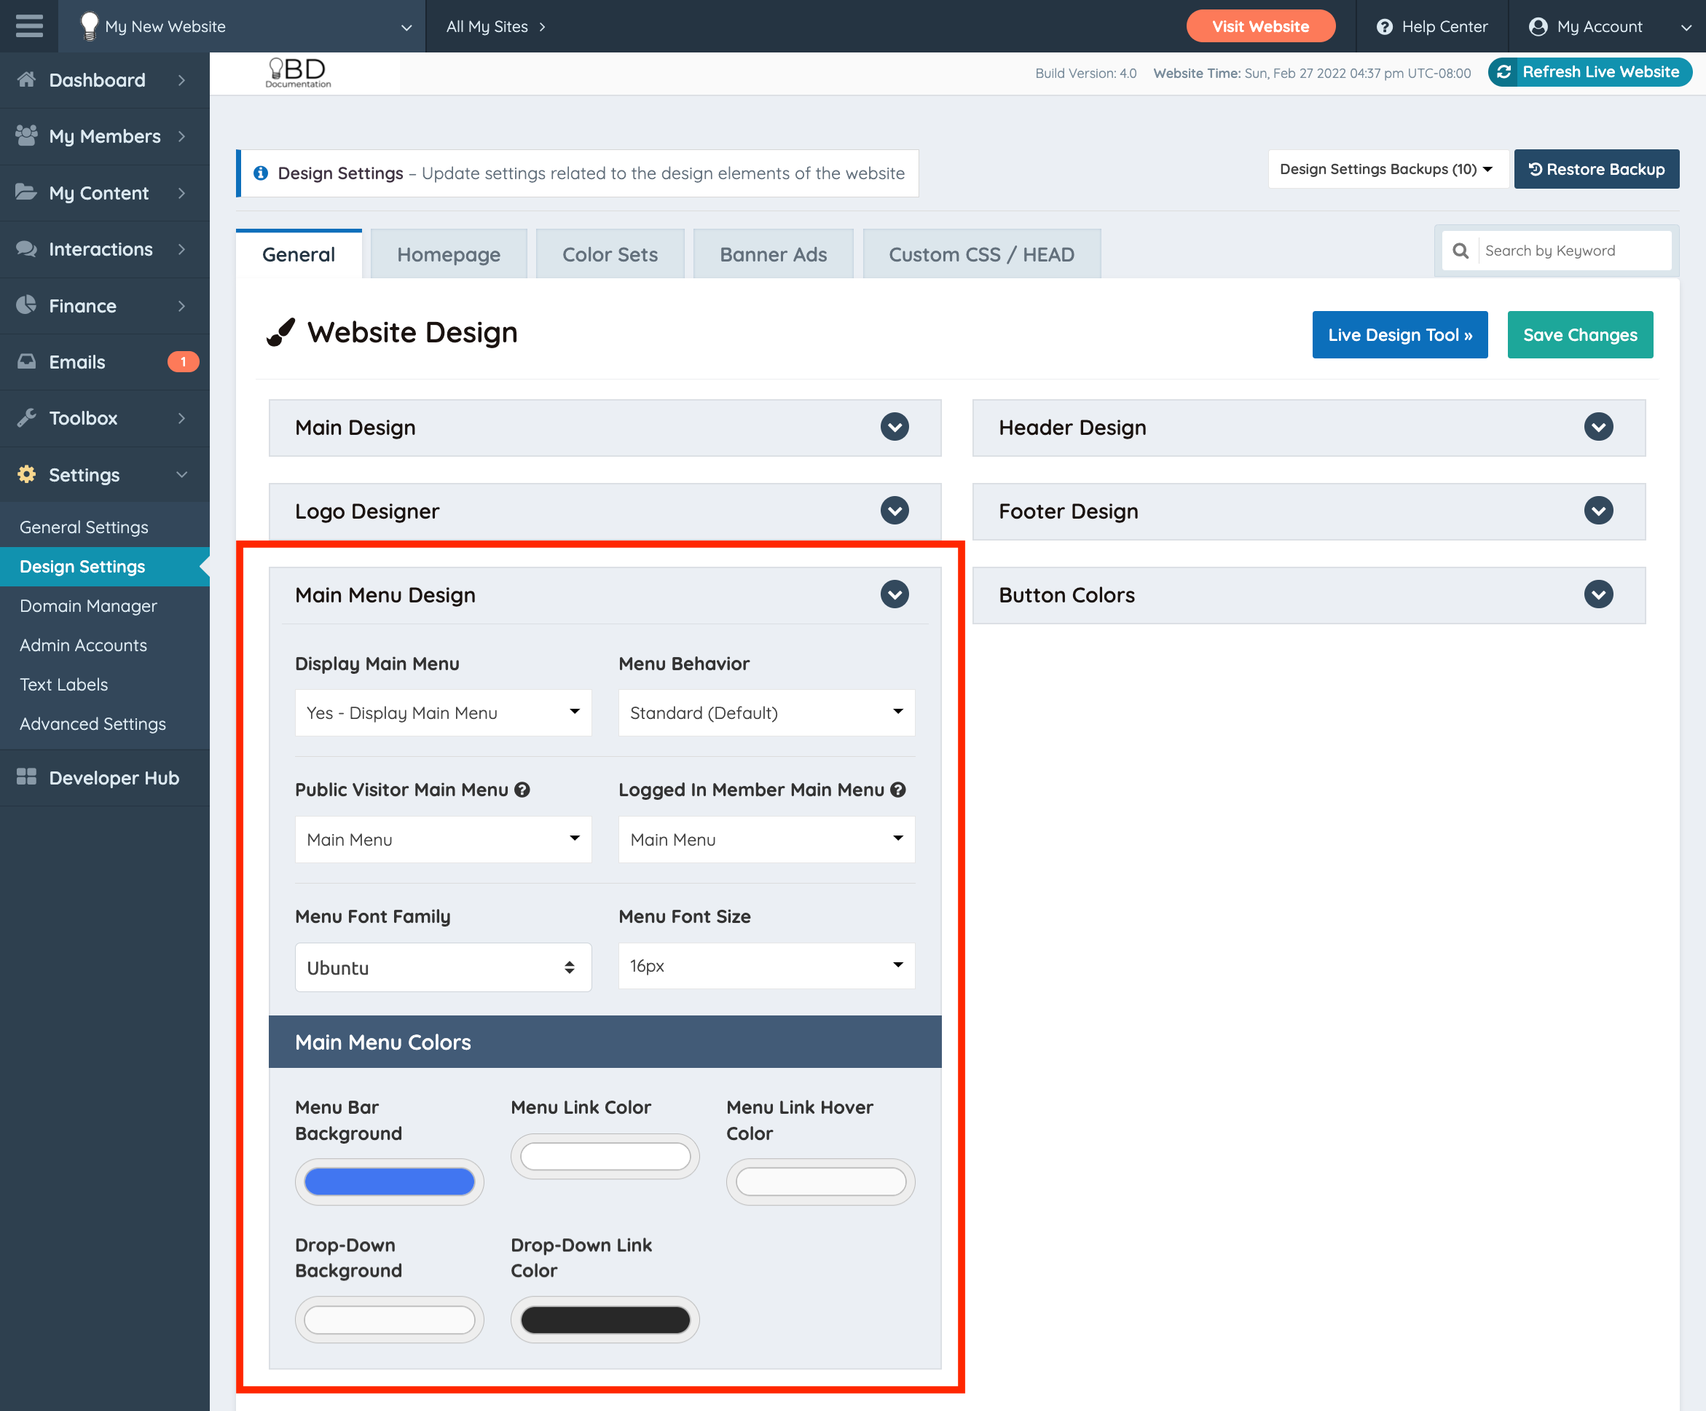Open the hamburger navigation menu
This screenshot has width=1706, height=1411.
(x=29, y=26)
